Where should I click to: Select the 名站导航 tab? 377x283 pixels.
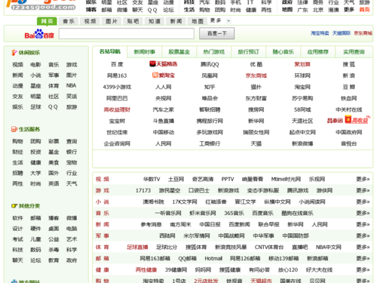click(110, 51)
